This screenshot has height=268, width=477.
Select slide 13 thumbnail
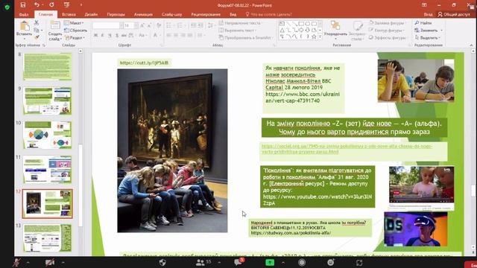click(48, 238)
